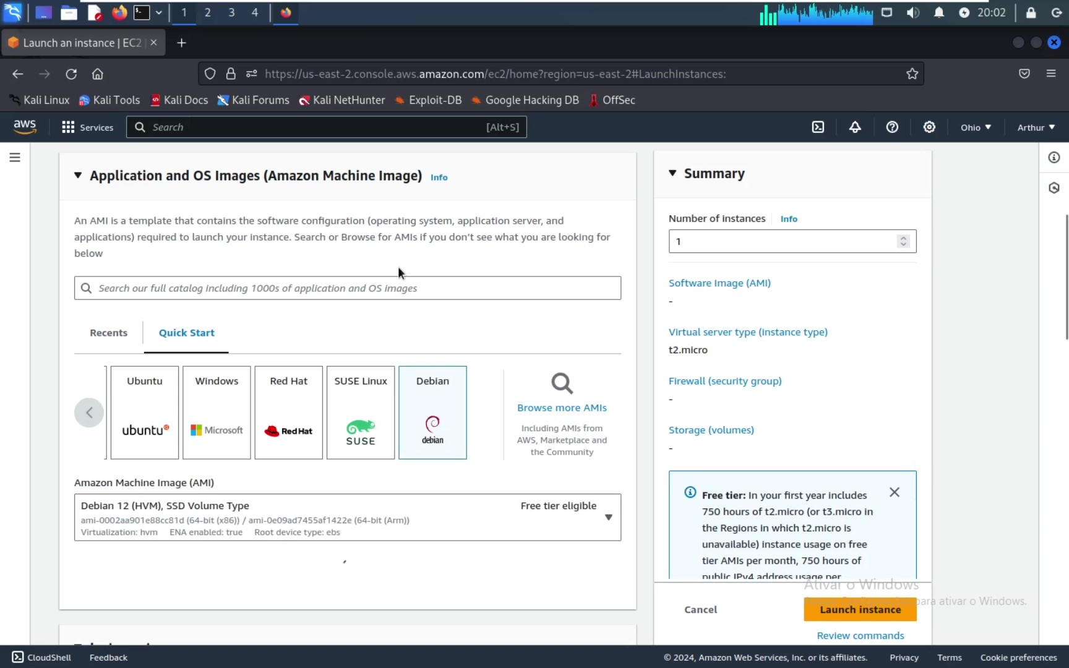
Task: Open the Ohio region dropdown
Action: pos(976,127)
